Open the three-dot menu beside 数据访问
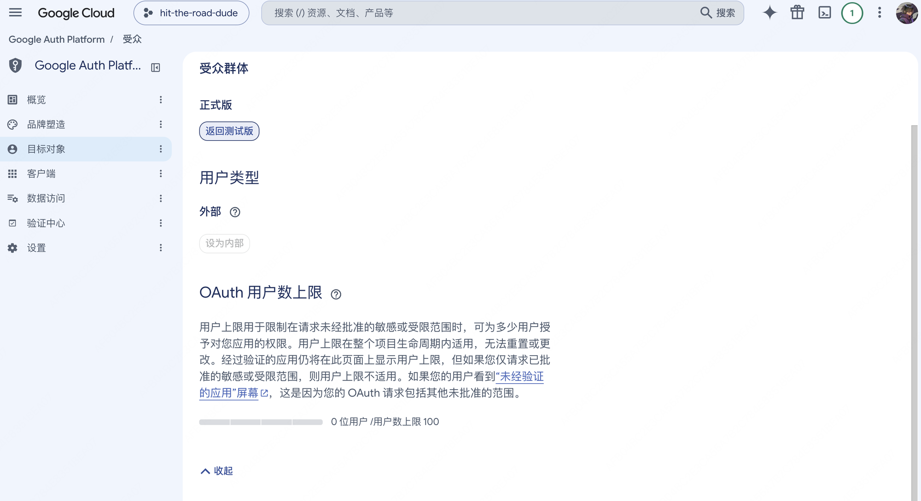This screenshot has height=501, width=921. 161,198
